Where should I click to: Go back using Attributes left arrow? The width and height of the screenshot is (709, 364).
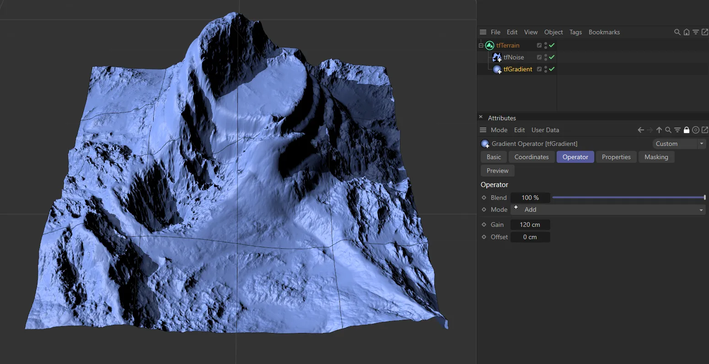[641, 130]
